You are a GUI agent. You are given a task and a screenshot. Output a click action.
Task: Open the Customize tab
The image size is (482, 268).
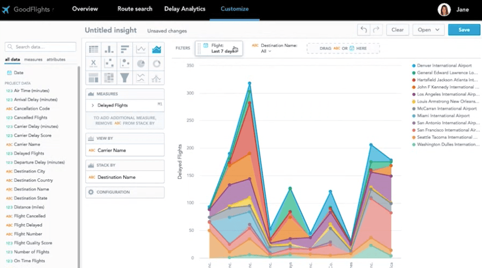coord(235,9)
